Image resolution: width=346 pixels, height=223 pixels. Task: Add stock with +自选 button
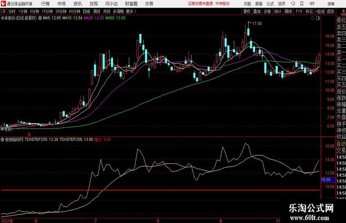tap(320, 11)
